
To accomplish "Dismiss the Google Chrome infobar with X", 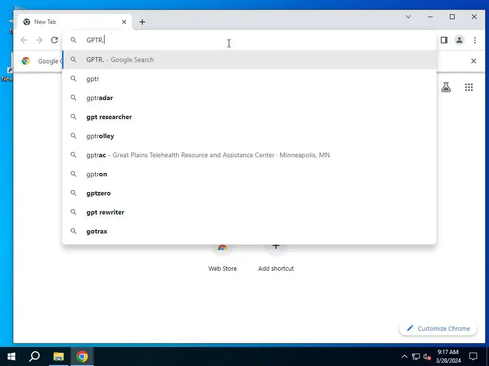I will pyautogui.click(x=473, y=61).
